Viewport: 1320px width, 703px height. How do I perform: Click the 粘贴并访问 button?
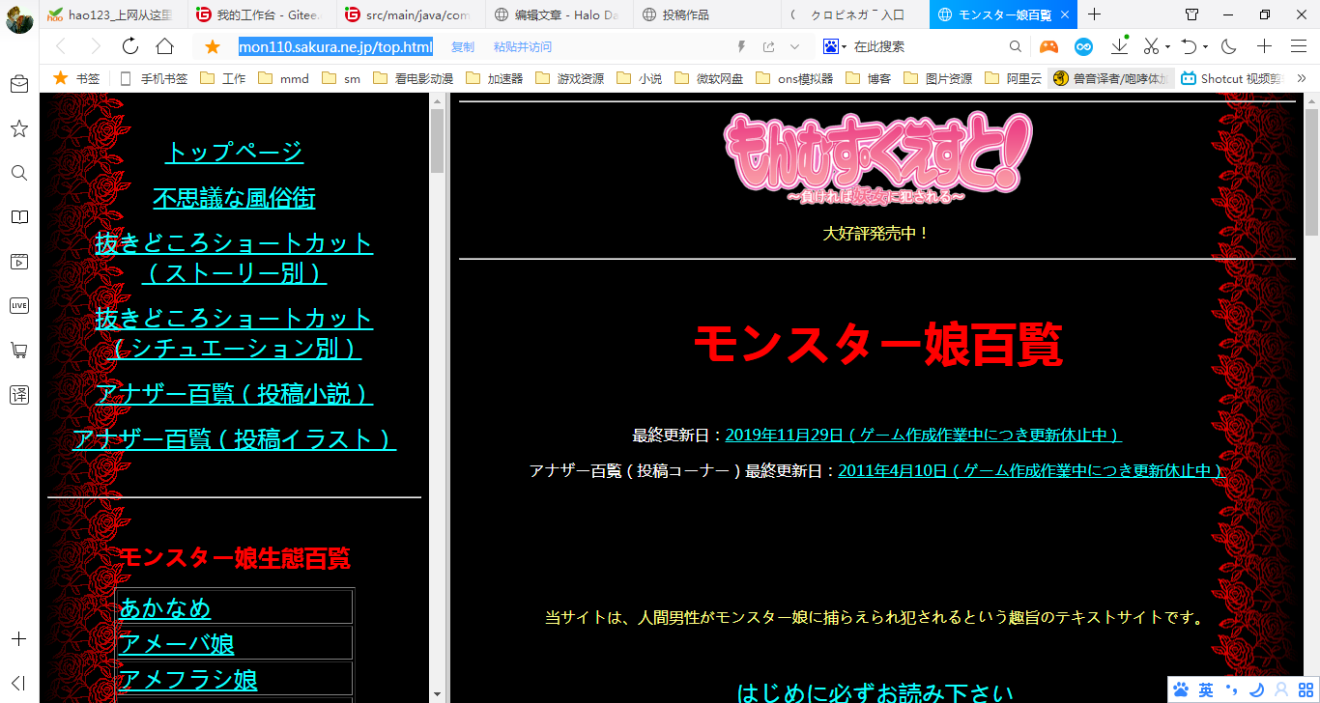[523, 46]
